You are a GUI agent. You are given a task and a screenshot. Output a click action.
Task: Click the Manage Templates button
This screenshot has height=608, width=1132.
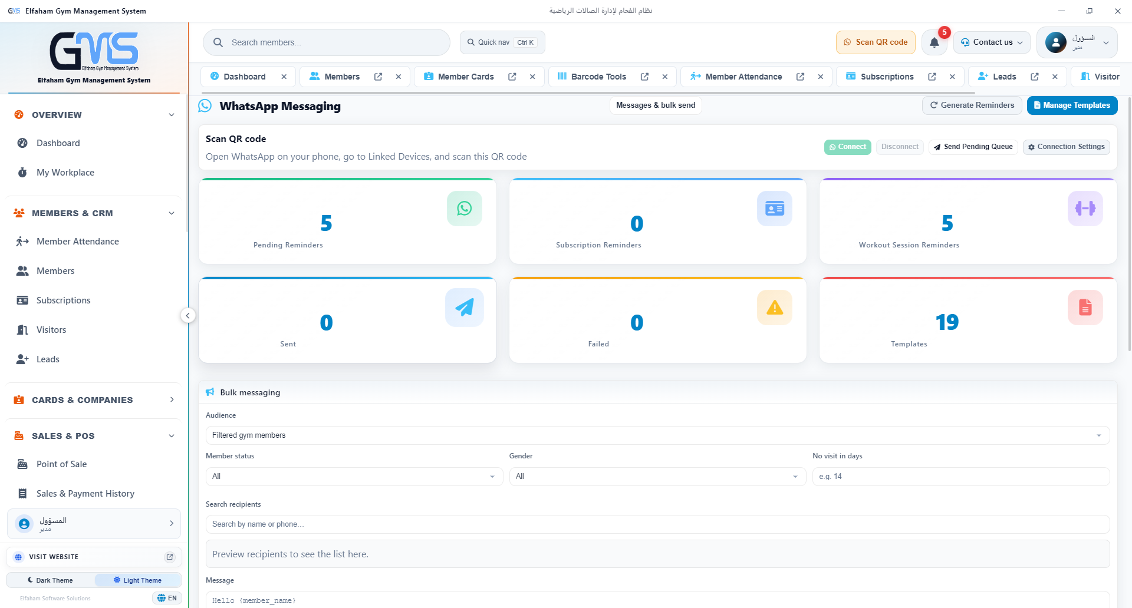tap(1072, 105)
